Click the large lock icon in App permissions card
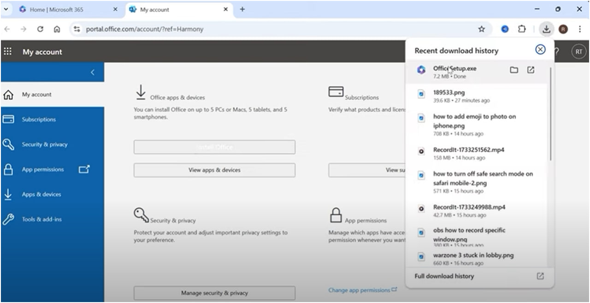The height and width of the screenshot is (303, 590). tap(336, 215)
